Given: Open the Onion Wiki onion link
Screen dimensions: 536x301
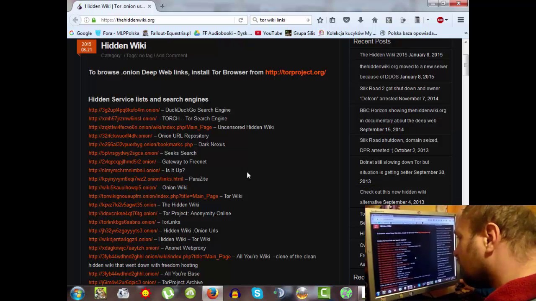Looking at the screenshot, I should click(x=122, y=188).
